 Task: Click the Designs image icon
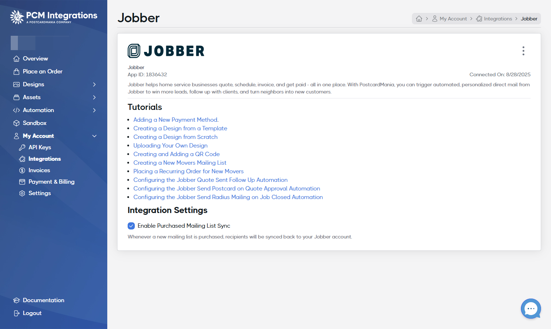16,84
